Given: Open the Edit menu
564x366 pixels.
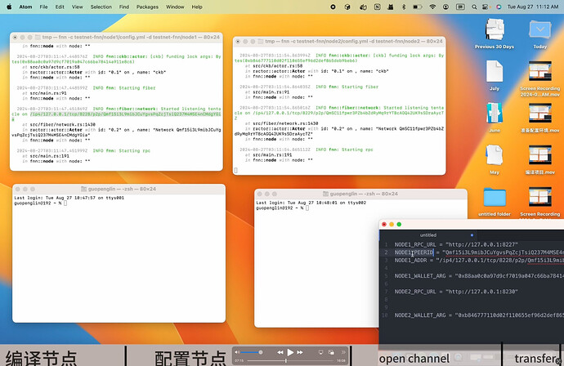Looking at the screenshot, I should pos(60,7).
